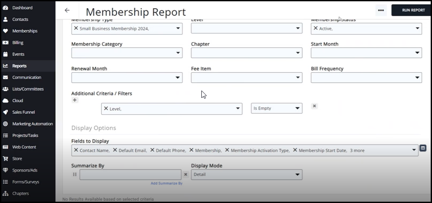This screenshot has height=203, width=432.
Task: Remove Small Business Membership 2024 tag
Action: pyautogui.click(x=76, y=28)
